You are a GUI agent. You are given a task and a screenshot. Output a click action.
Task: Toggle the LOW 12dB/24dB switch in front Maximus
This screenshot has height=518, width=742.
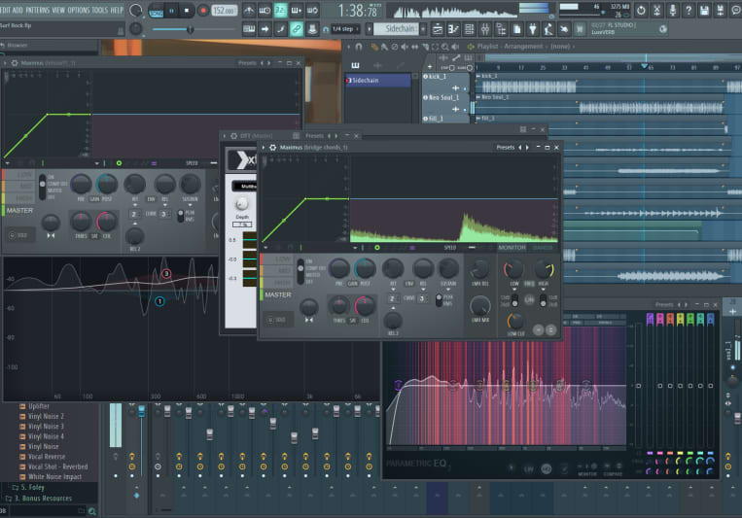point(514,300)
